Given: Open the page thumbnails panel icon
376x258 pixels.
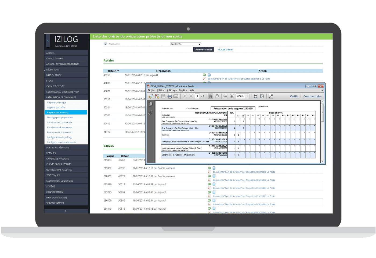Looking at the screenshot, I should 150,104.
